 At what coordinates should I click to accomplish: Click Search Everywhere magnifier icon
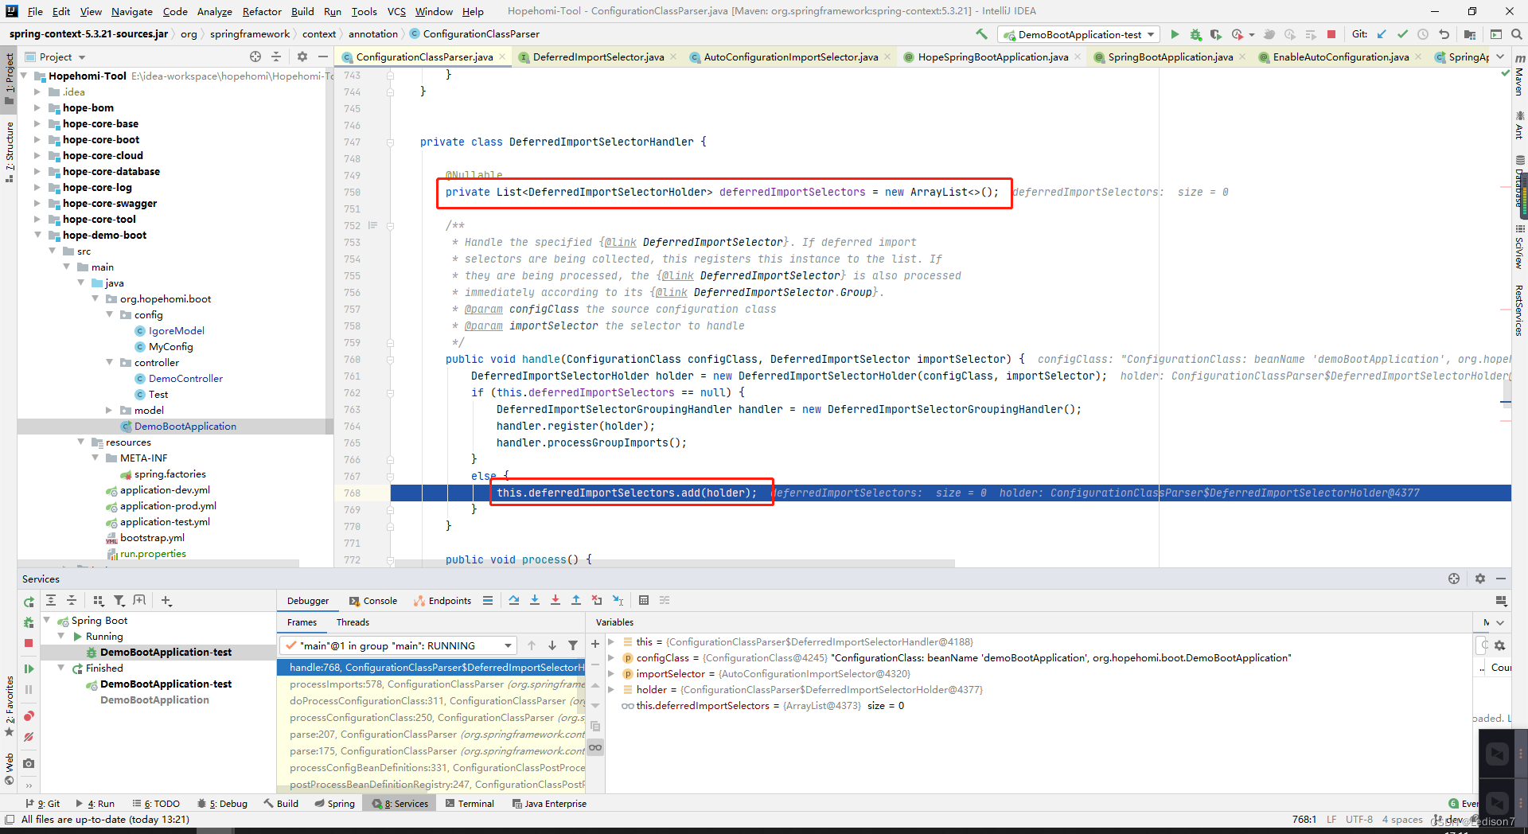[x=1517, y=34]
